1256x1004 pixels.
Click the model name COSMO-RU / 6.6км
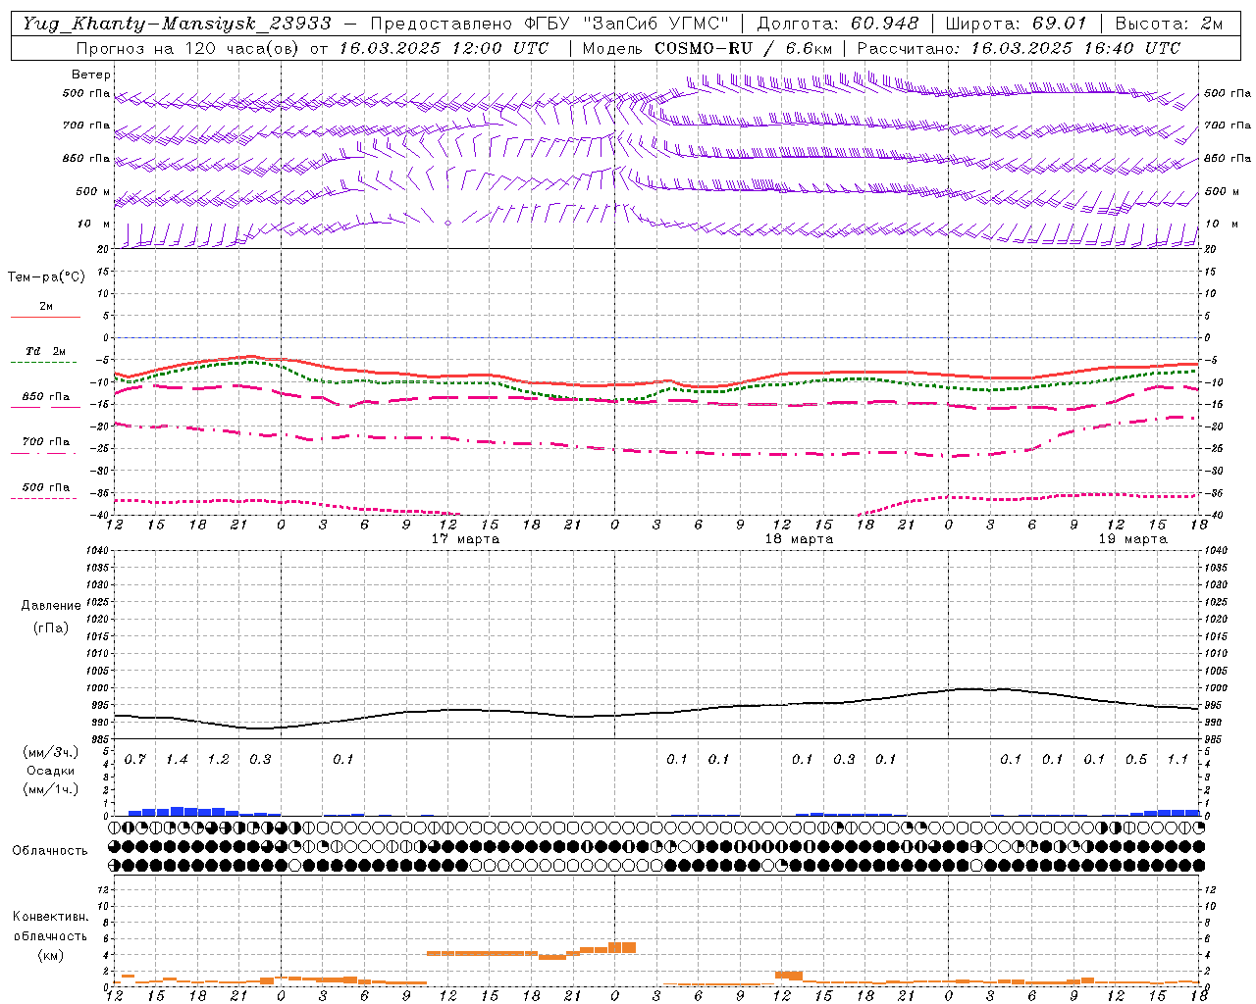743,48
